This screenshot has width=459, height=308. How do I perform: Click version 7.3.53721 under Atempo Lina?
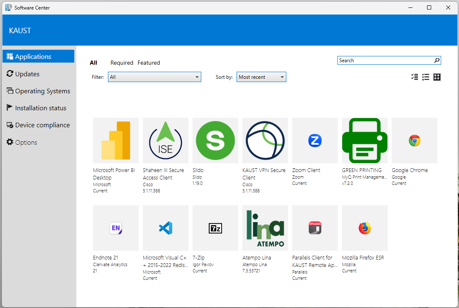[x=251, y=271]
